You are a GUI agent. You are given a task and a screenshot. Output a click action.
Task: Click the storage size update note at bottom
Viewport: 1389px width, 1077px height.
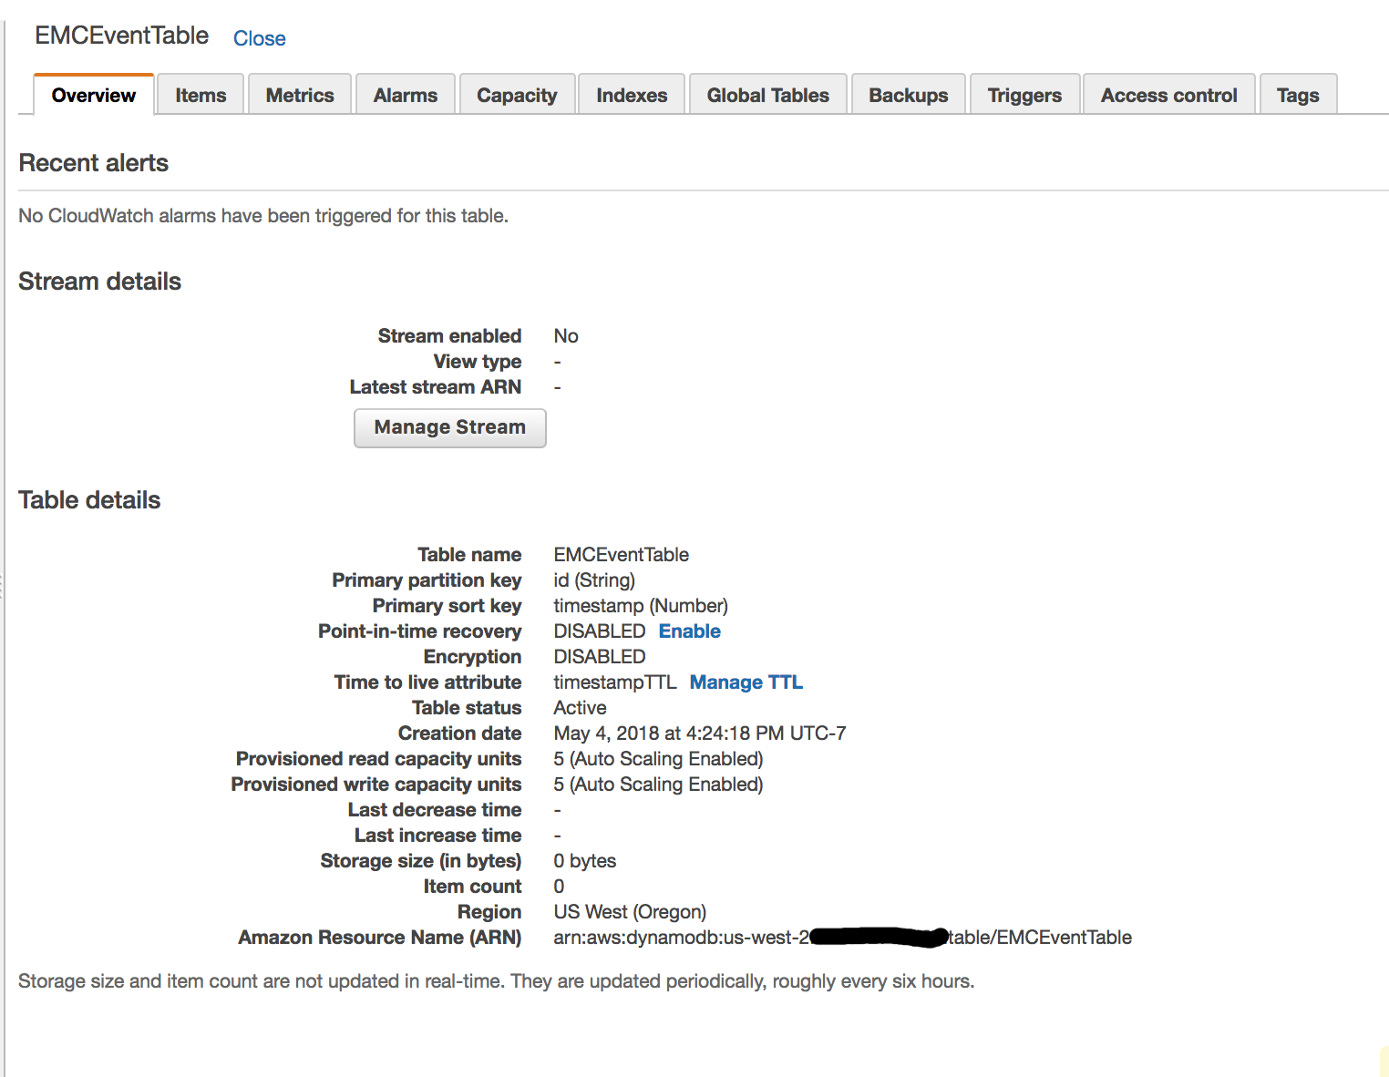click(x=497, y=981)
